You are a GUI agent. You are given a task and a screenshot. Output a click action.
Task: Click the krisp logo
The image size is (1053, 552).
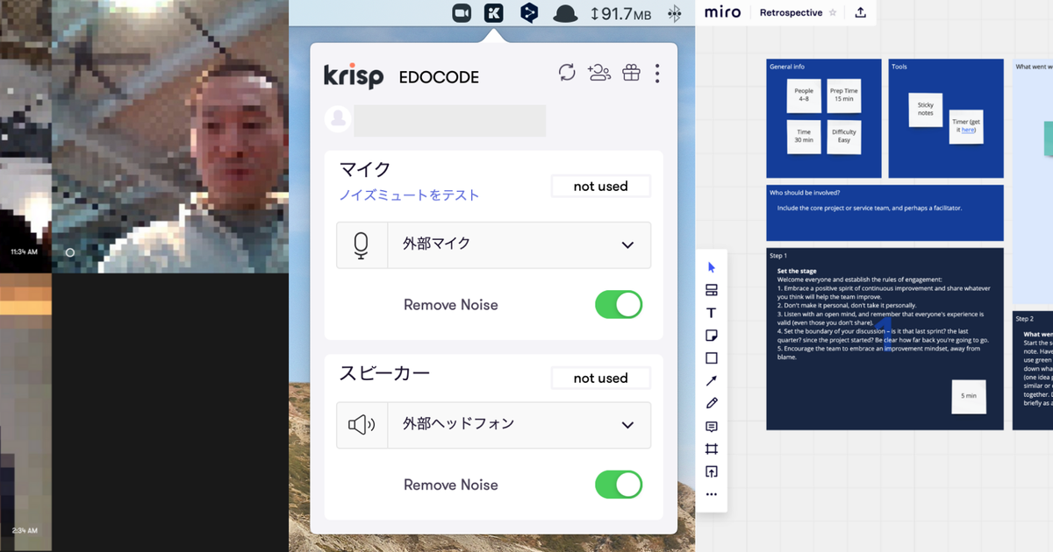click(354, 76)
